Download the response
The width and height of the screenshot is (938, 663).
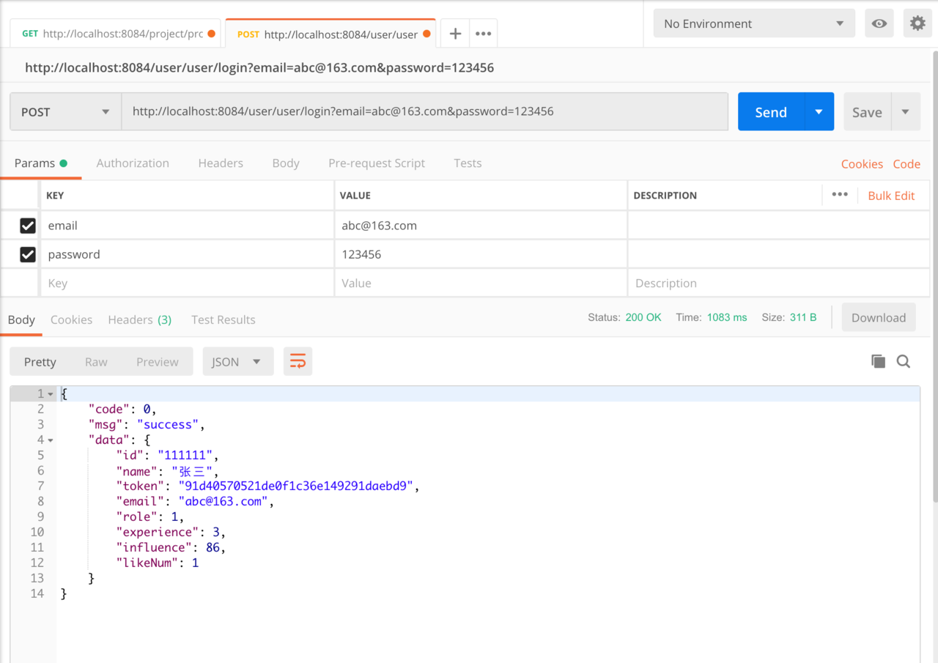coord(879,317)
